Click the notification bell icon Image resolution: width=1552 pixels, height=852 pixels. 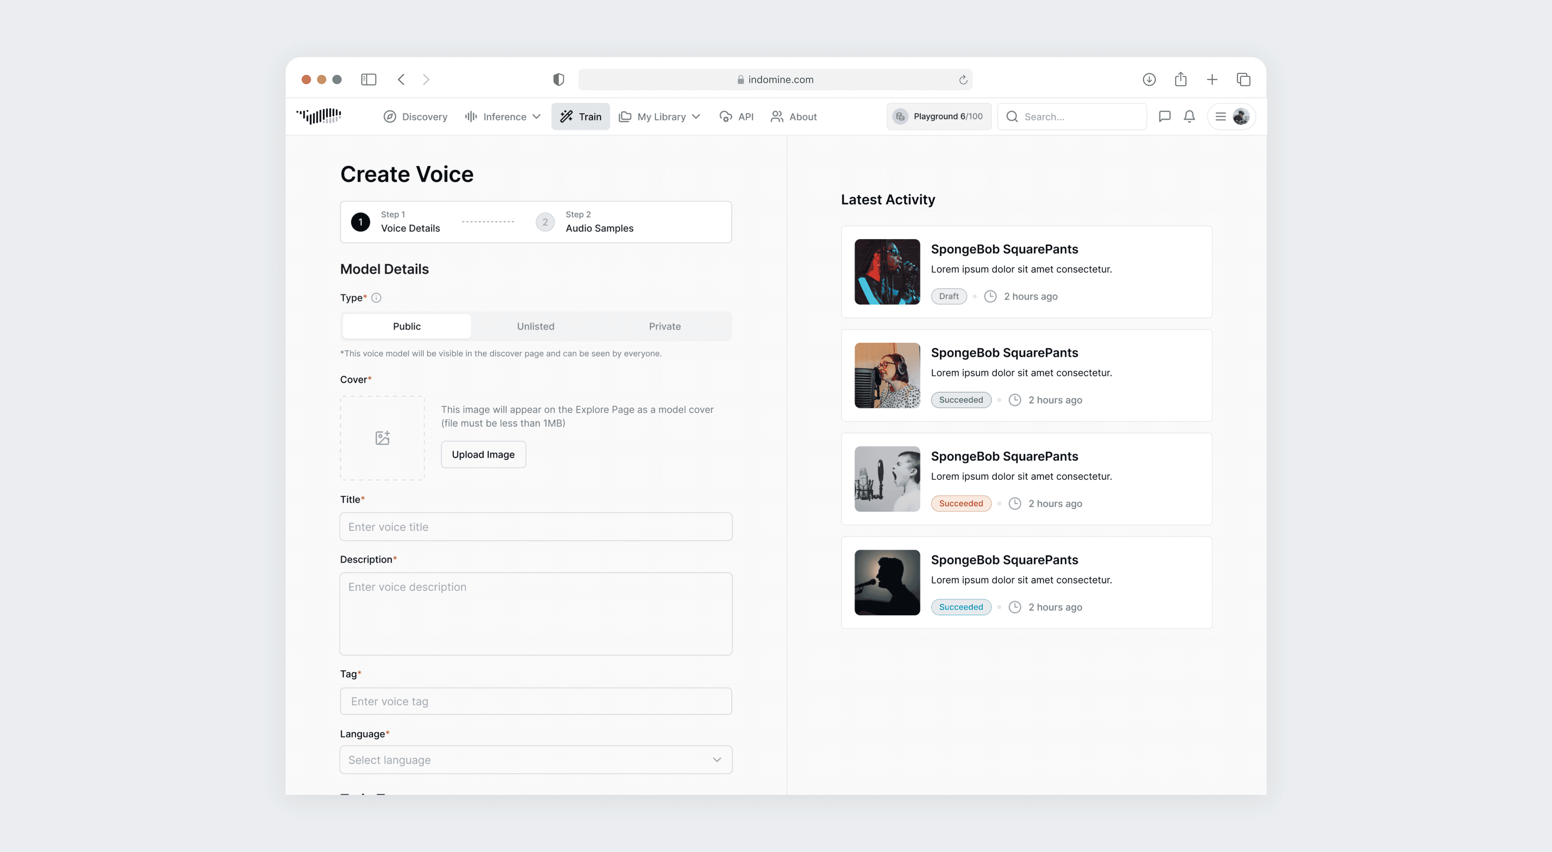click(1189, 116)
